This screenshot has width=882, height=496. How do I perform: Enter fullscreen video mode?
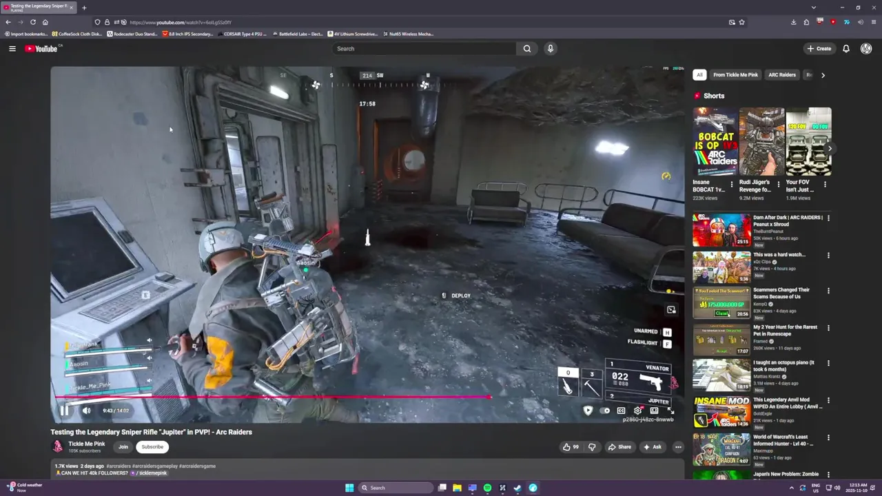tap(670, 411)
